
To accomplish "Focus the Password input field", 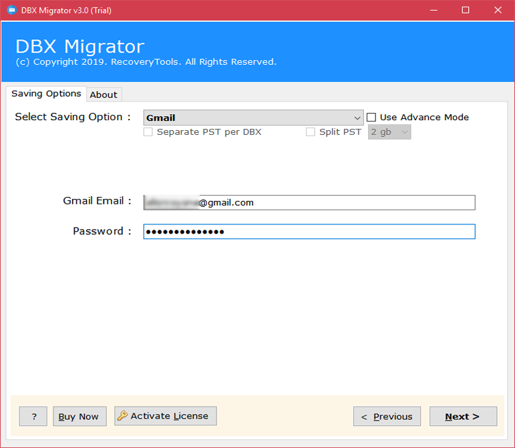I will pyautogui.click(x=309, y=232).
